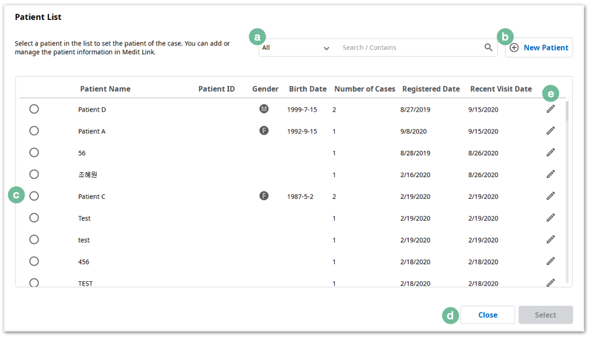589x338 pixels.
Task: Click the New Patient button
Action: pyautogui.click(x=539, y=48)
